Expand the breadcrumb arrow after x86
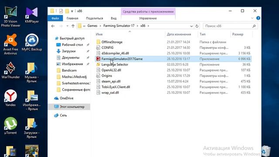Screen dimensions: 279x157 [x=148, y=26]
